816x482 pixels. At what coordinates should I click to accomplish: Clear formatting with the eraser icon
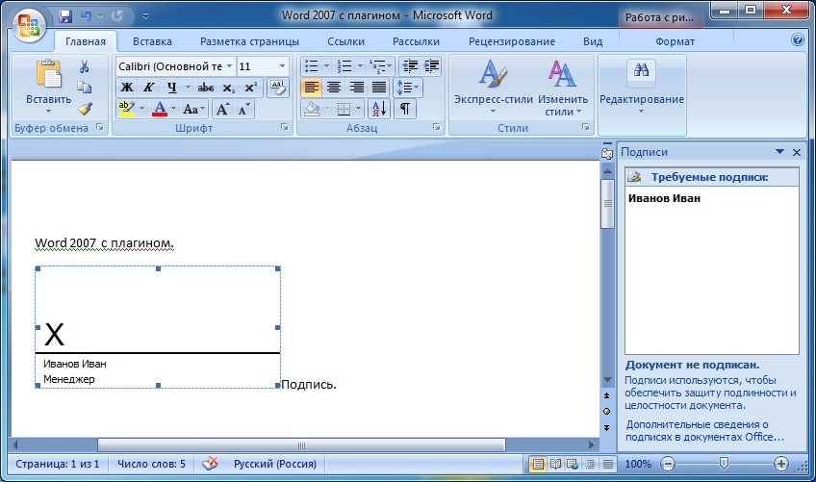tap(278, 87)
